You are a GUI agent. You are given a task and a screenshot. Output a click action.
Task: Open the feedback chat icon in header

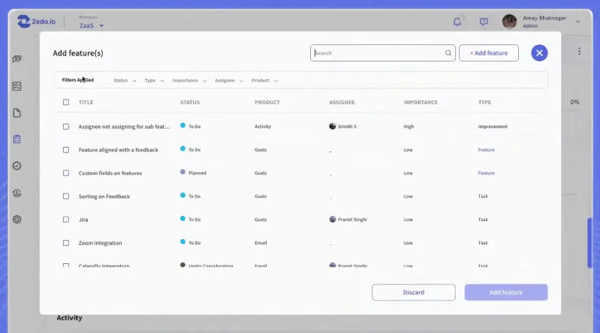(484, 22)
